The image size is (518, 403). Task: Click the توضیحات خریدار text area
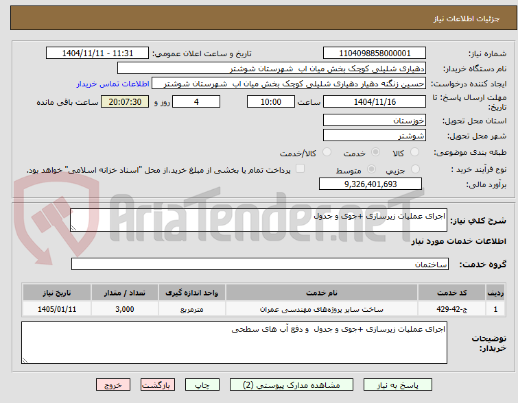[x=234, y=343]
